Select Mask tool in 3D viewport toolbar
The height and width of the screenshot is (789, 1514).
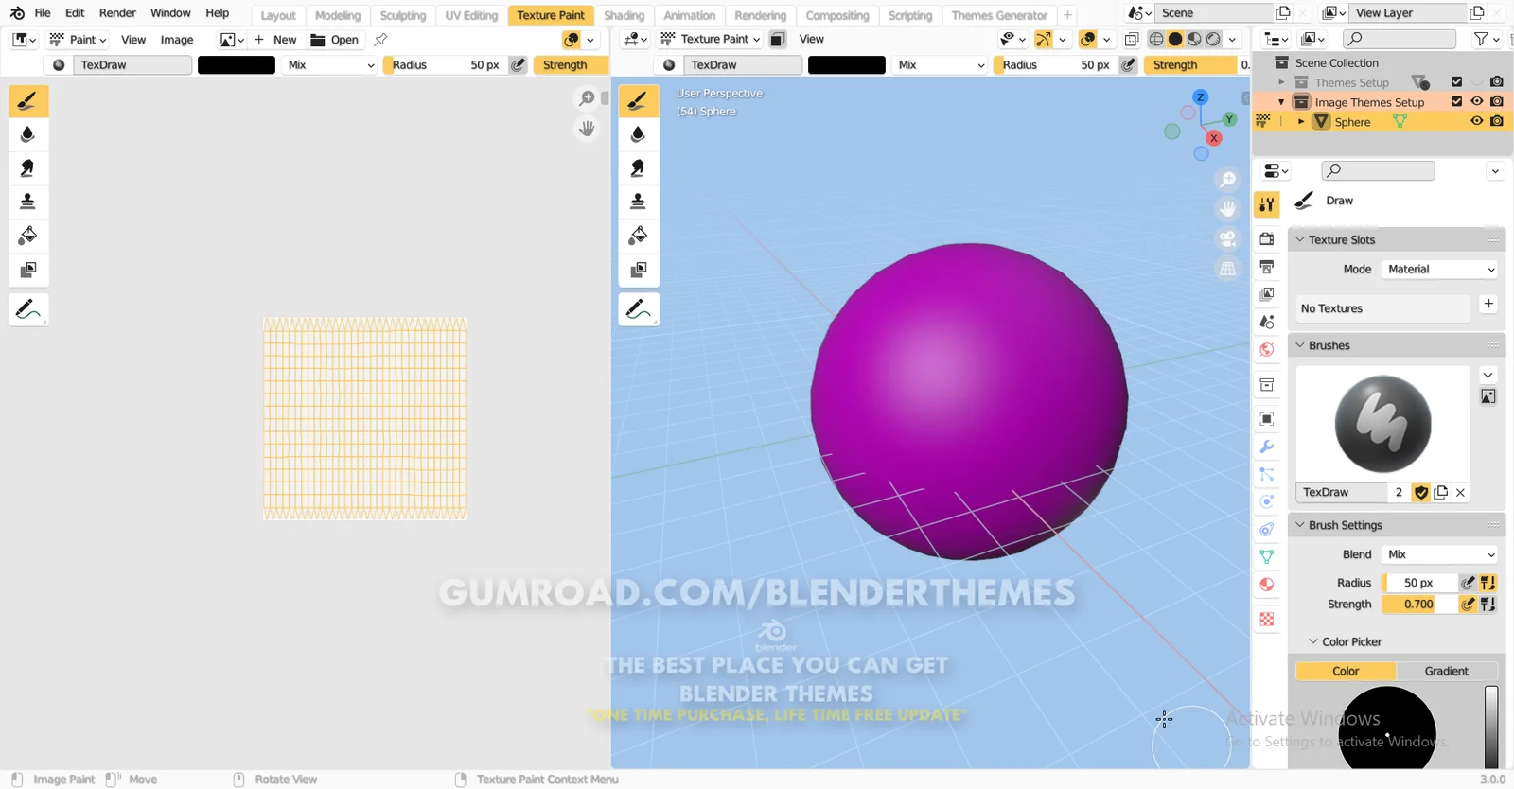(639, 270)
